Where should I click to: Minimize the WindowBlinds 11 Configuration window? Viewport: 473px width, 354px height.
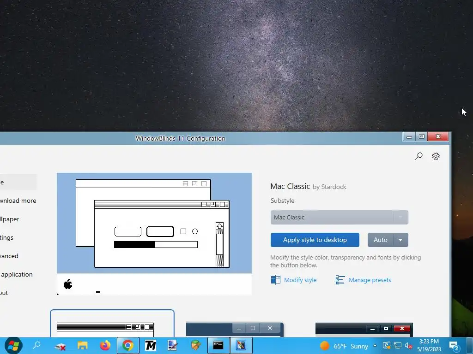pos(409,136)
